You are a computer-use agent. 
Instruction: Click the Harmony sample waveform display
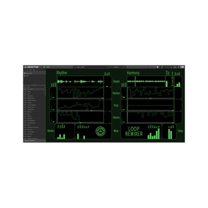[146, 81]
